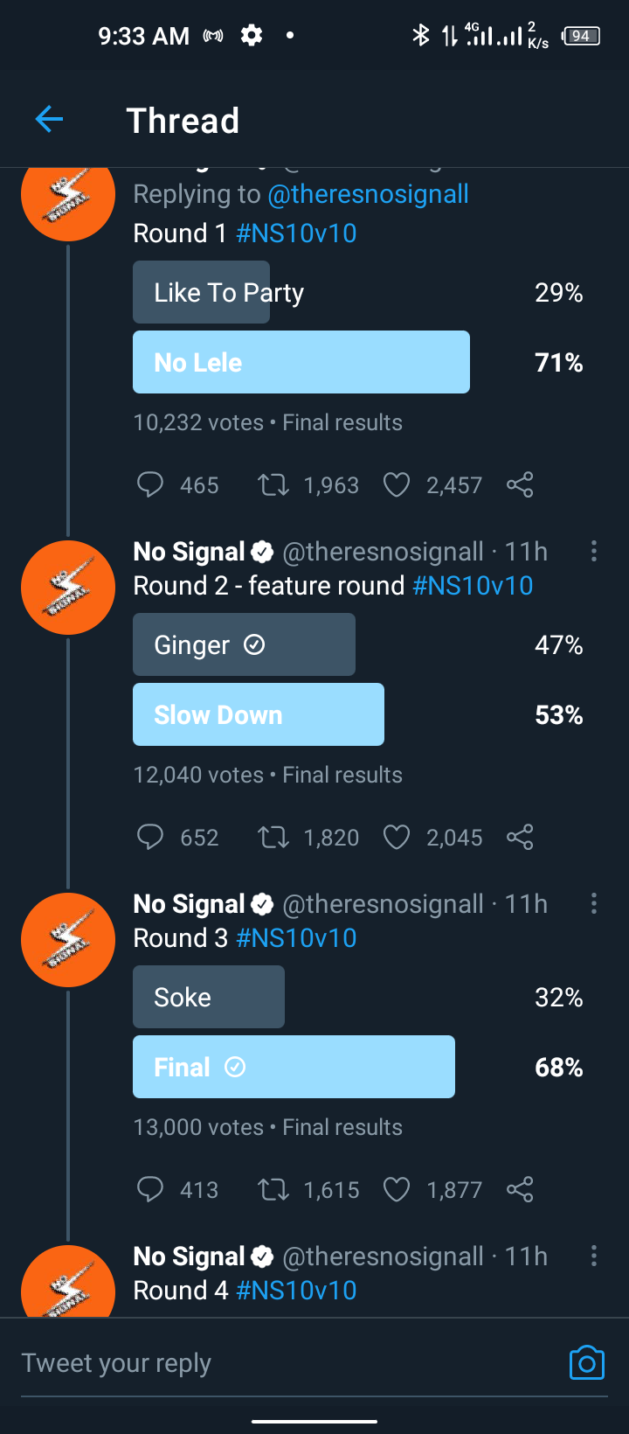Share the Round 2 poll tweet
The width and height of the screenshot is (629, 1434).
click(x=520, y=837)
